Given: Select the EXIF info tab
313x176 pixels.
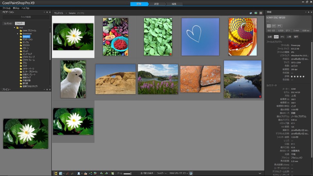Looking at the screenshot, I should tap(276, 37).
